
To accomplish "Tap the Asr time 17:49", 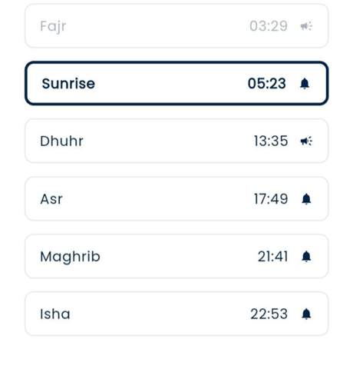I will (x=271, y=199).
